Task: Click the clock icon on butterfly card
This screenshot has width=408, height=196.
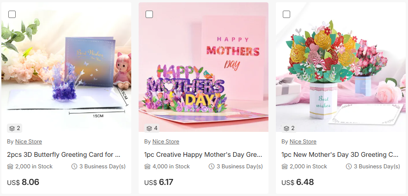Action: coord(74,166)
